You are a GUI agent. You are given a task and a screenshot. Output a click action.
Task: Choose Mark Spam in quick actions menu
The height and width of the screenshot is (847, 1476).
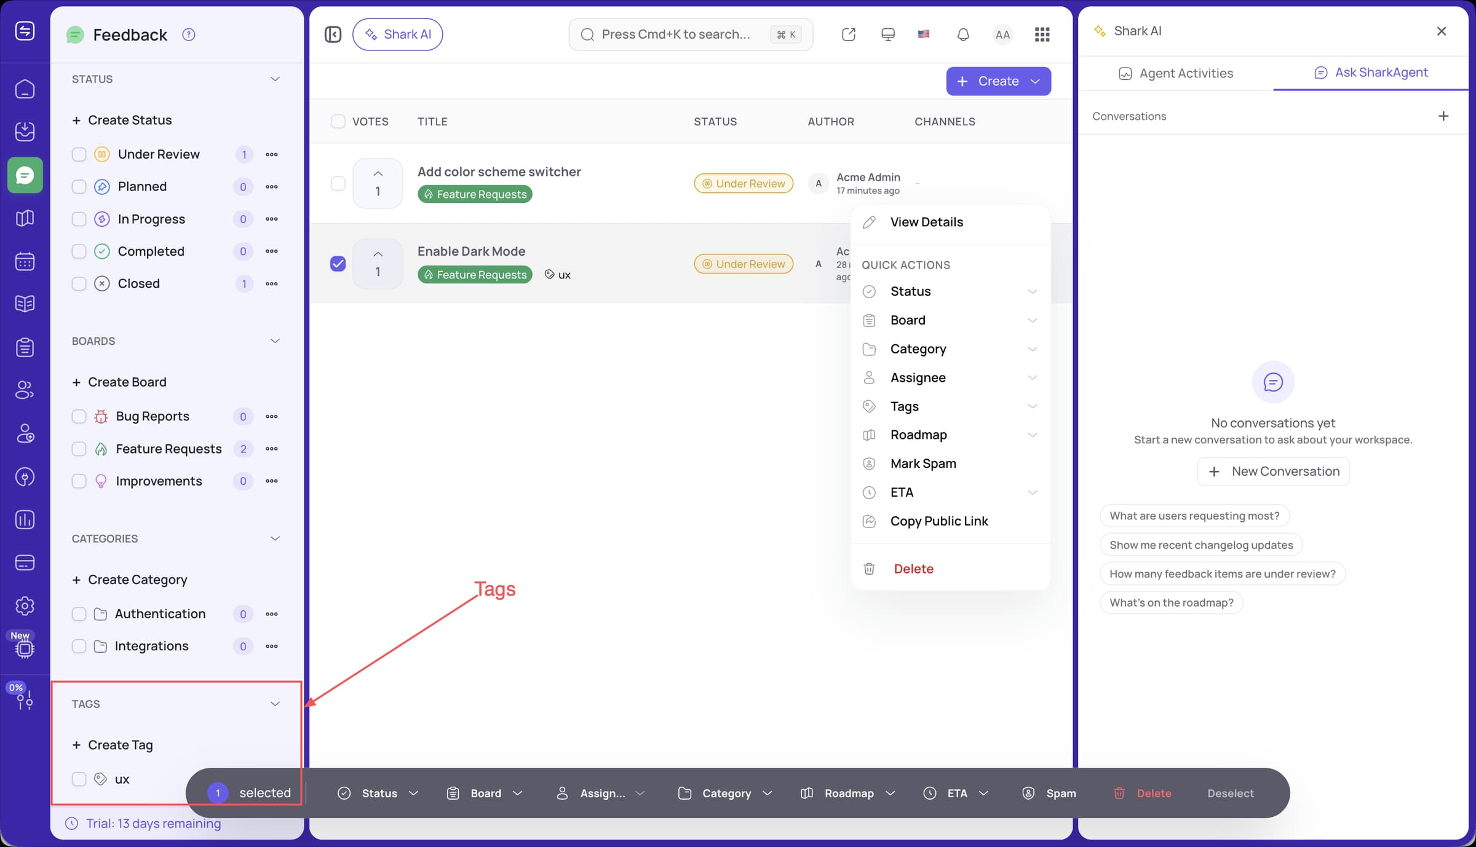950,463
